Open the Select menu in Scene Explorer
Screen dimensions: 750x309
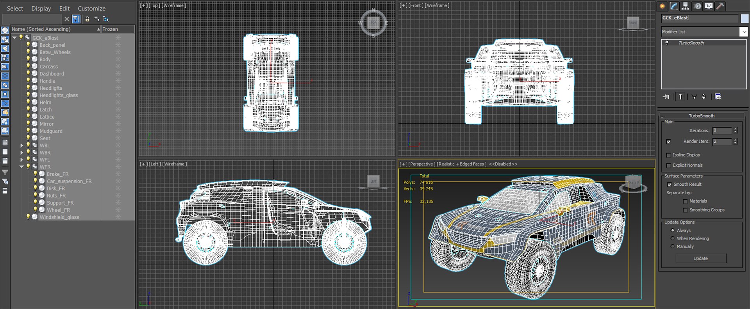15,8
